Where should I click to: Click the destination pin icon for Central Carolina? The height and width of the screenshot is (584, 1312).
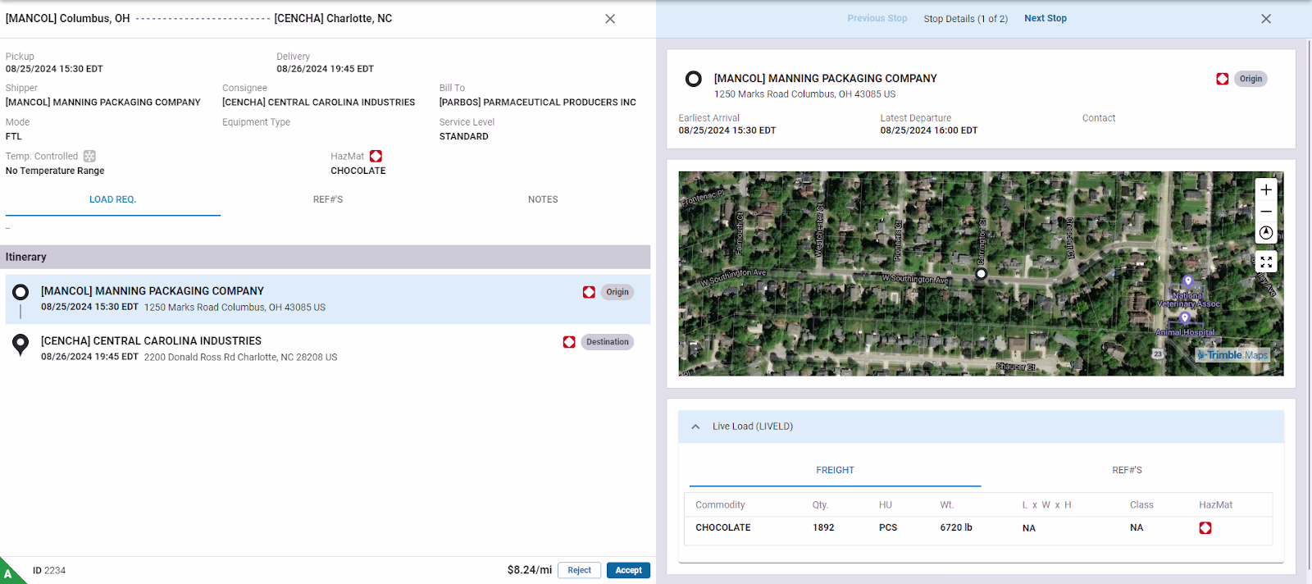[x=20, y=344]
